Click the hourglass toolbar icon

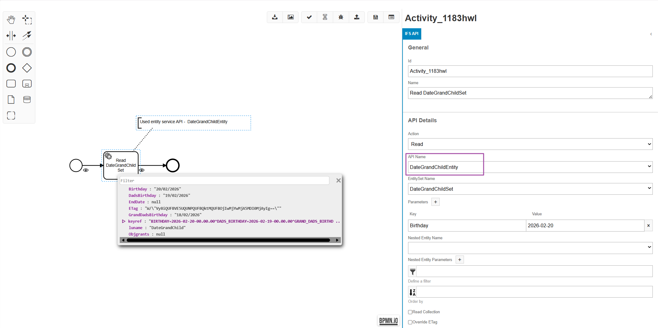[325, 17]
